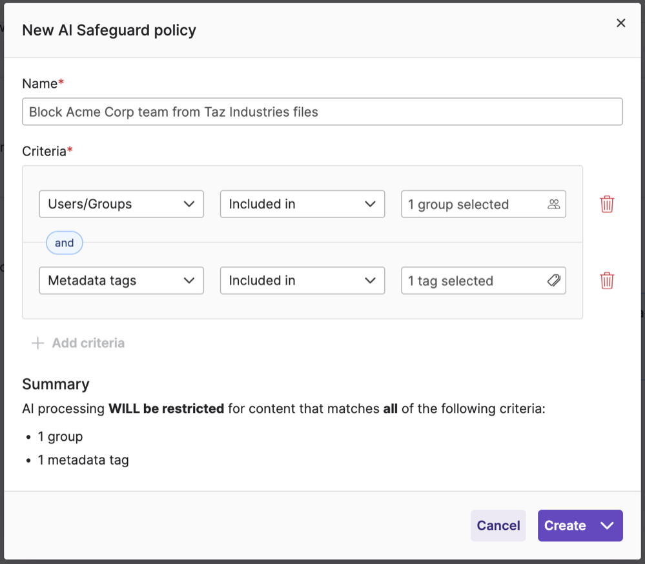Screen dimensions: 645x564
Task: Select the Add criteria link
Action: (x=88, y=343)
